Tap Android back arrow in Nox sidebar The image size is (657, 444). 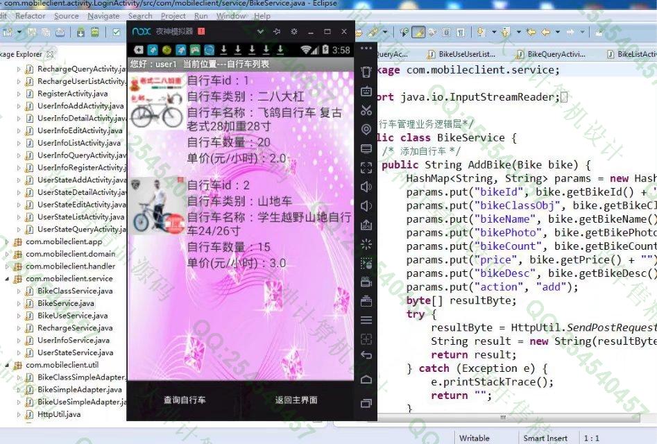(366, 355)
